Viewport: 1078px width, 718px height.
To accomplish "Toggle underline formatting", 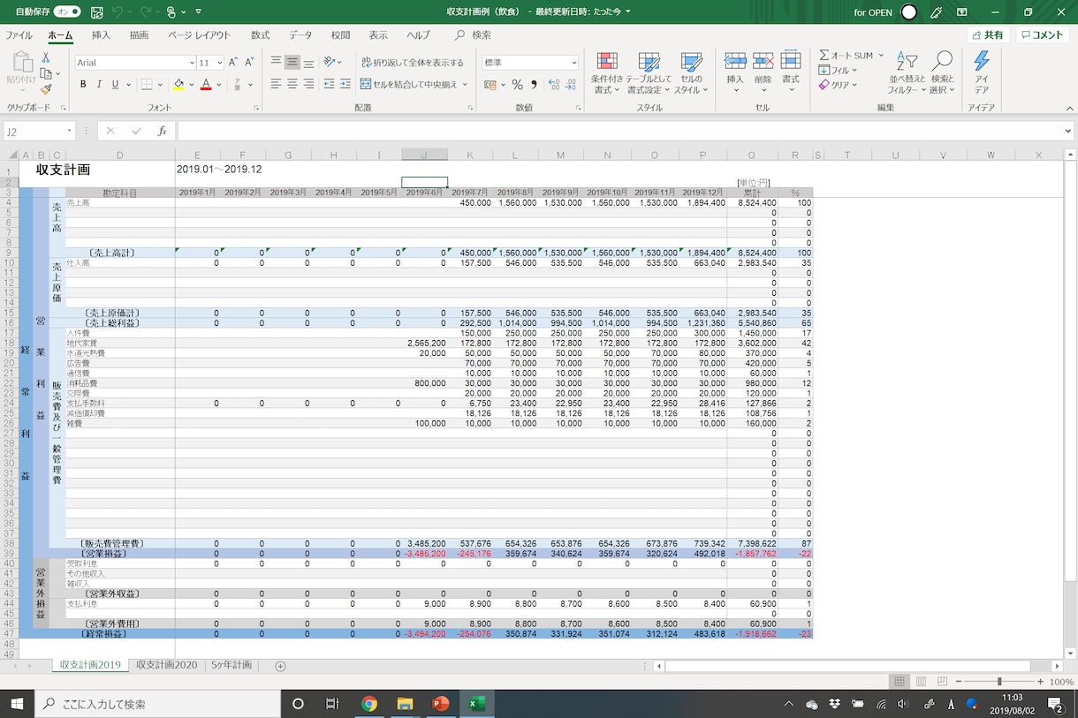I will (115, 85).
